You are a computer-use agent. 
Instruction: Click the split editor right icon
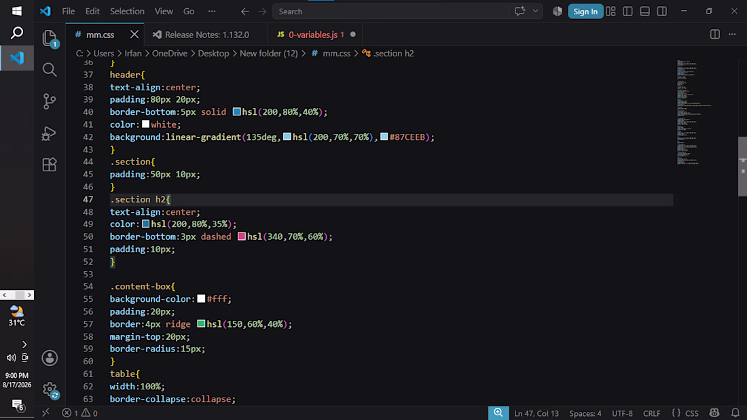[x=715, y=35]
